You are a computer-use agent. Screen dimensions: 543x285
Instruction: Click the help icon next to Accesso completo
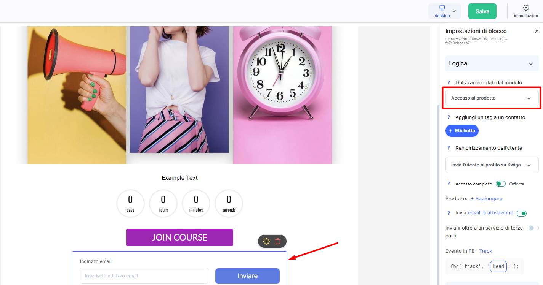[x=449, y=184]
